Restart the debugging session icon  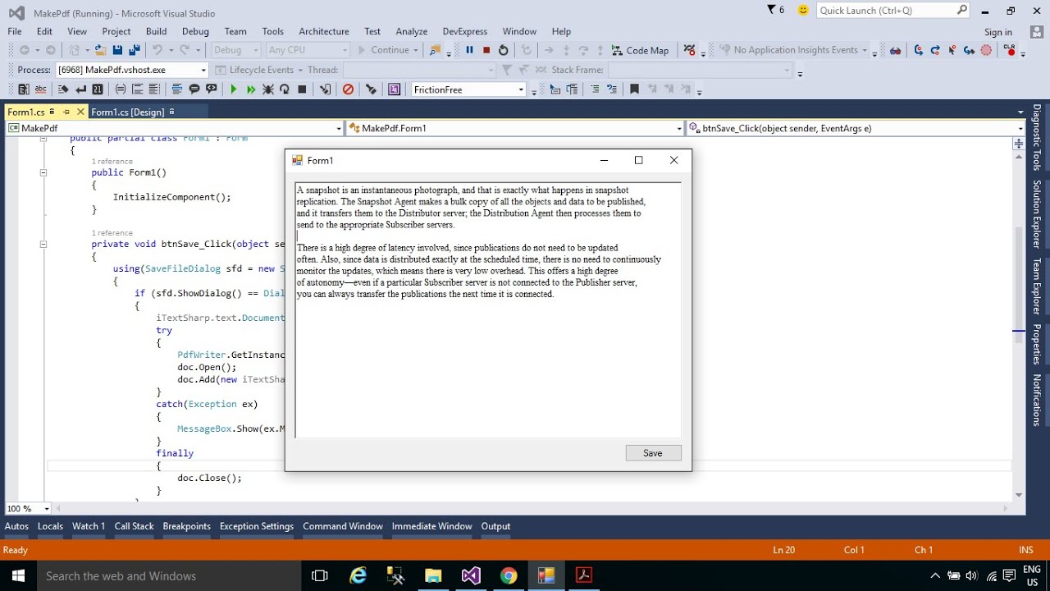point(504,50)
